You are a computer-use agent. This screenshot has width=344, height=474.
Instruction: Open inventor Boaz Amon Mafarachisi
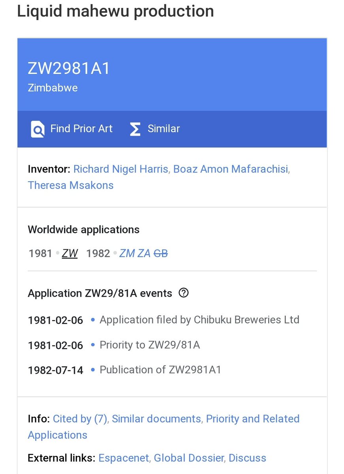231,169
